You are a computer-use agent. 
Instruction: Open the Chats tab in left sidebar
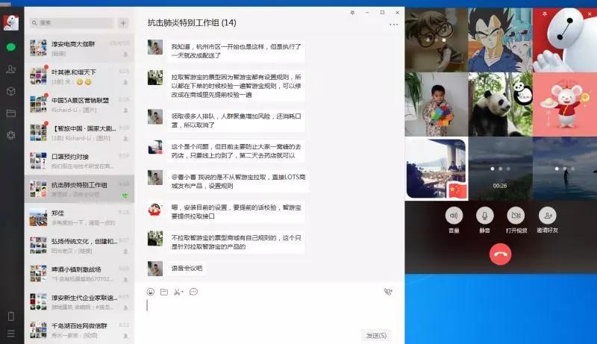click(11, 47)
